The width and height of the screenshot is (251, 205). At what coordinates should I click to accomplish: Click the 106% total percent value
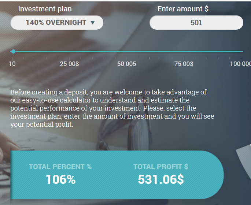[x=60, y=179]
